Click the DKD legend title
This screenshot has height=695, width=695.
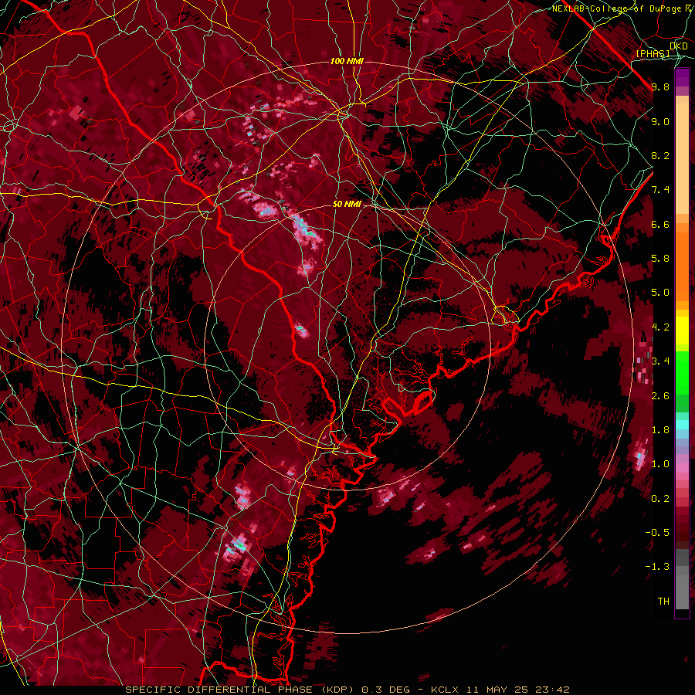click(x=678, y=46)
